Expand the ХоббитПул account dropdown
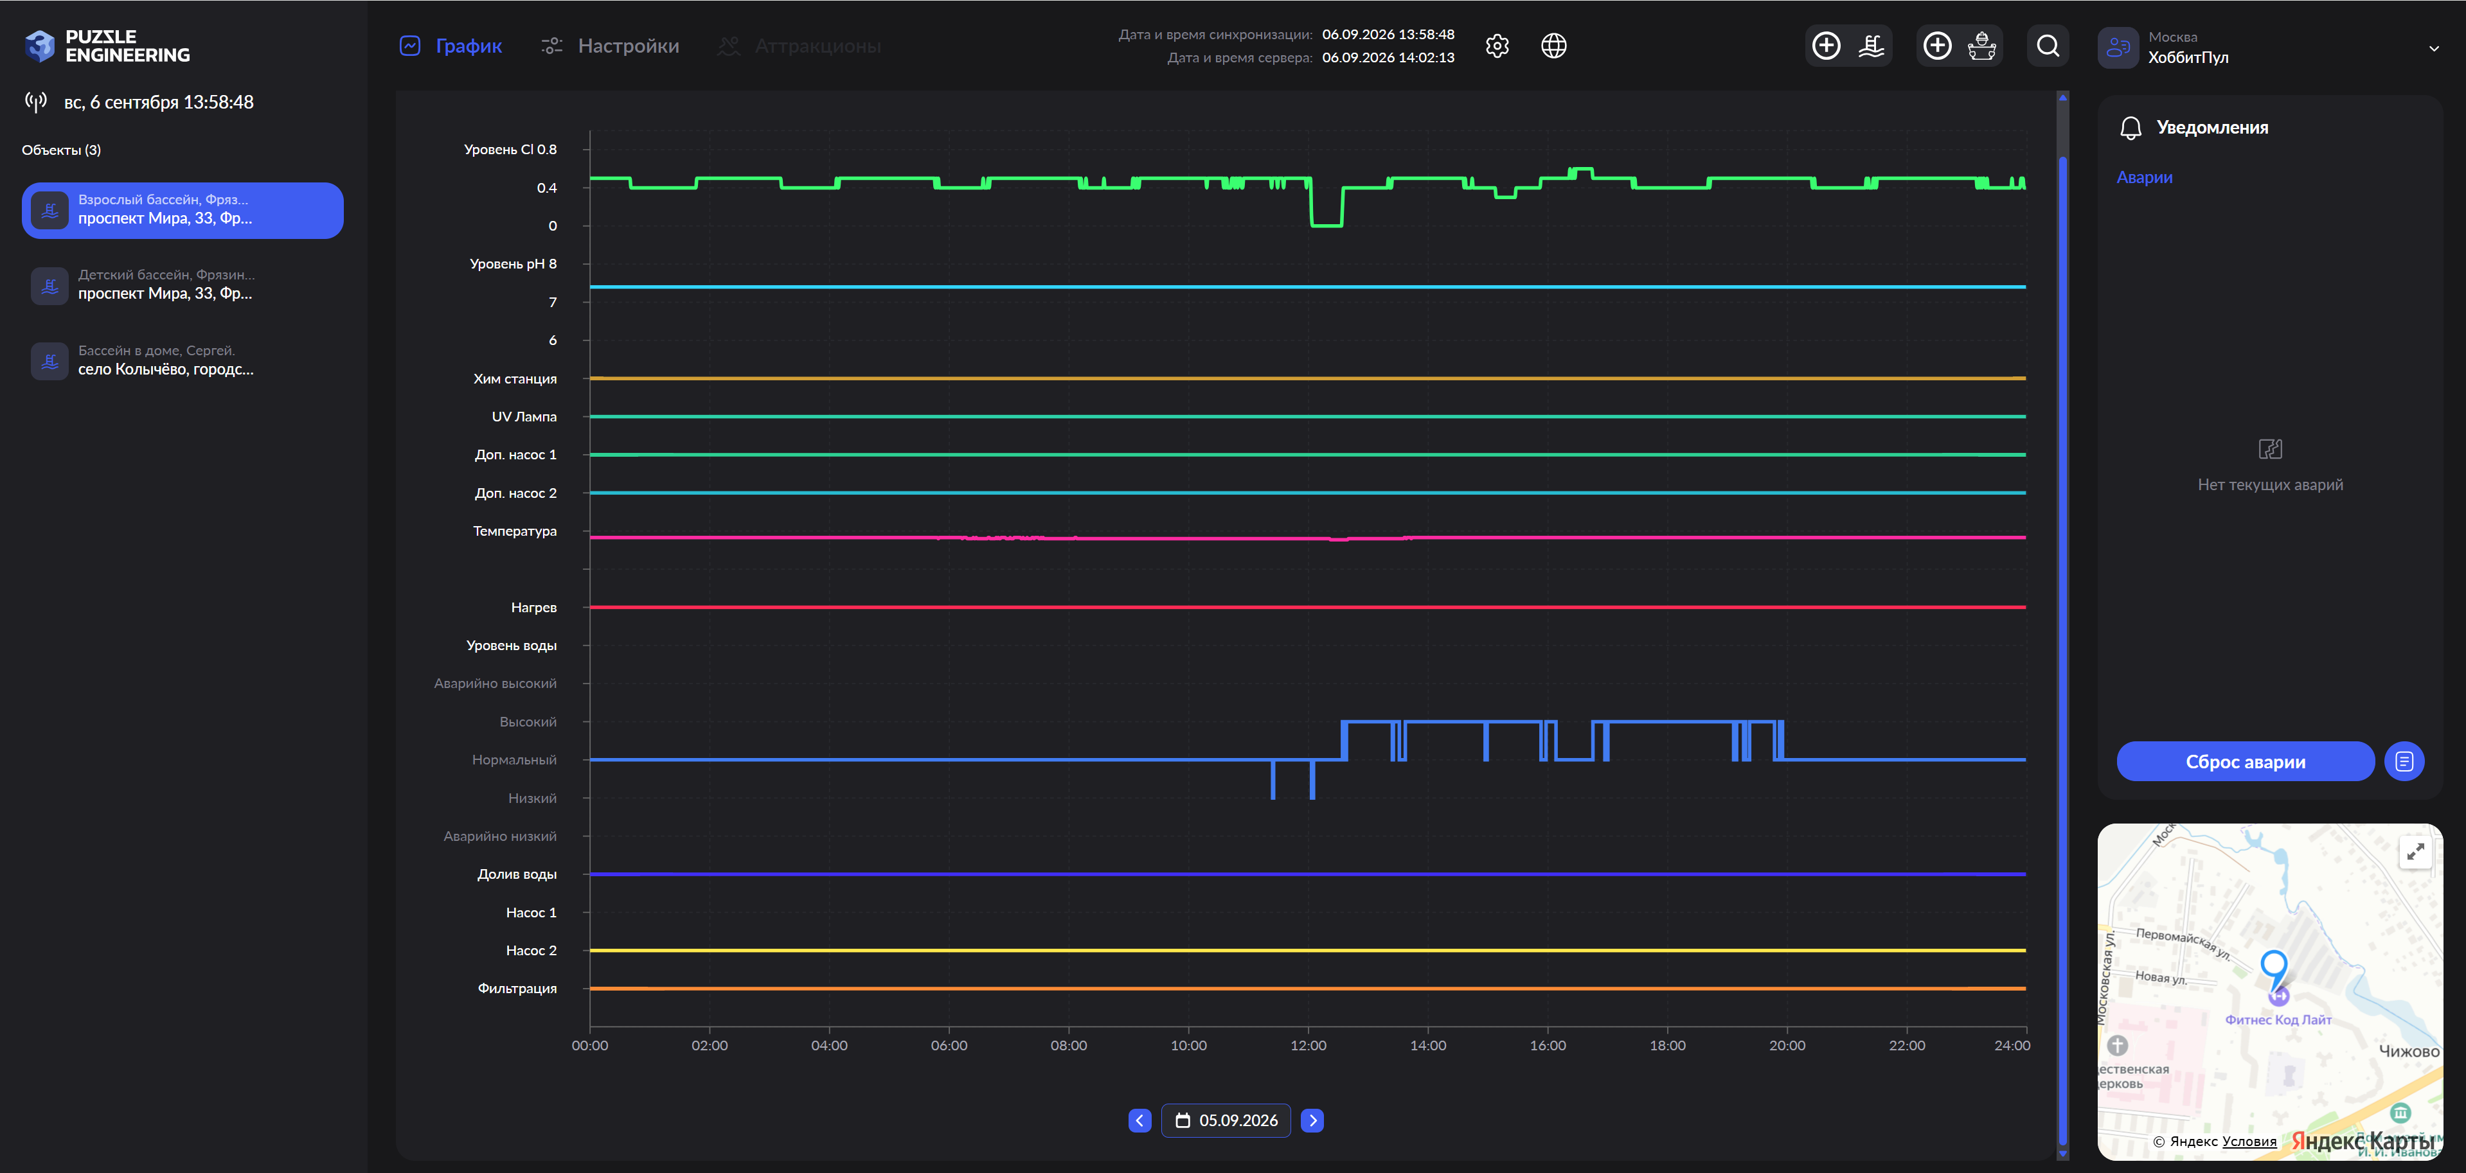The height and width of the screenshot is (1173, 2466). pyautogui.click(x=2433, y=49)
